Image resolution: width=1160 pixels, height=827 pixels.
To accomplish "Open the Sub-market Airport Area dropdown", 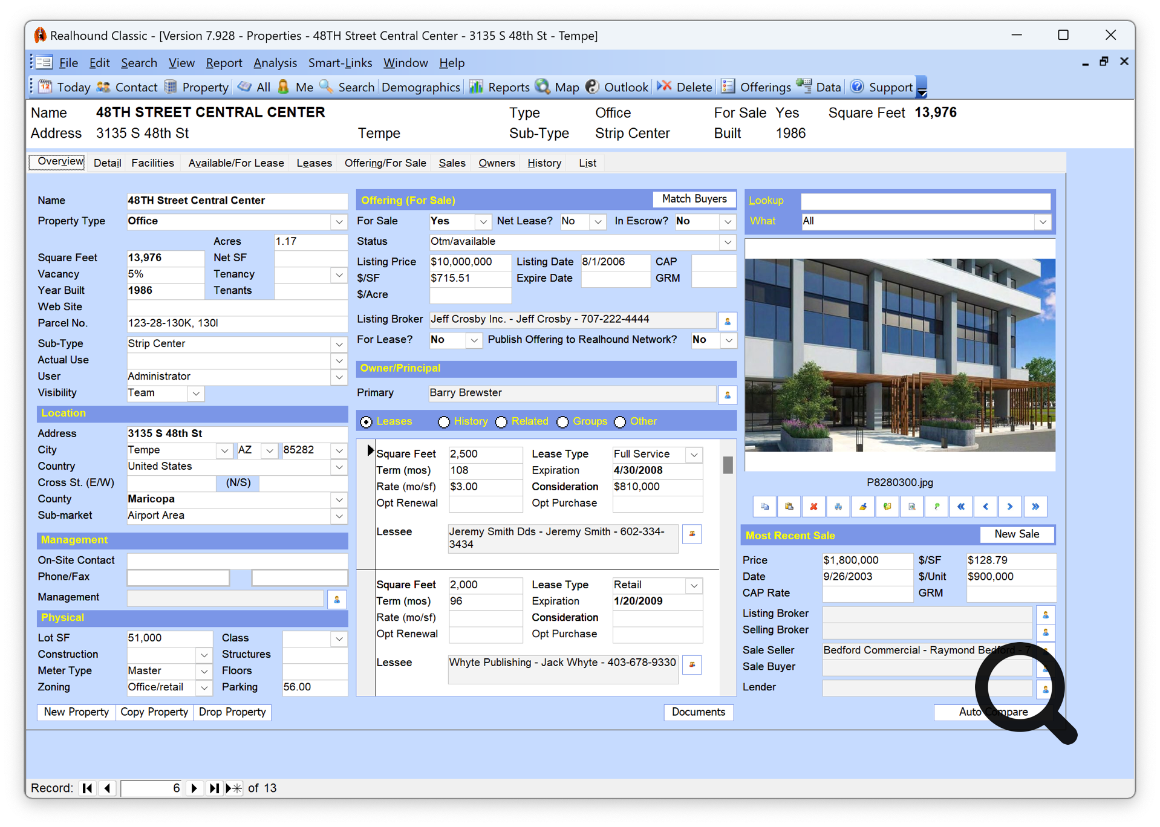I will tap(339, 516).
